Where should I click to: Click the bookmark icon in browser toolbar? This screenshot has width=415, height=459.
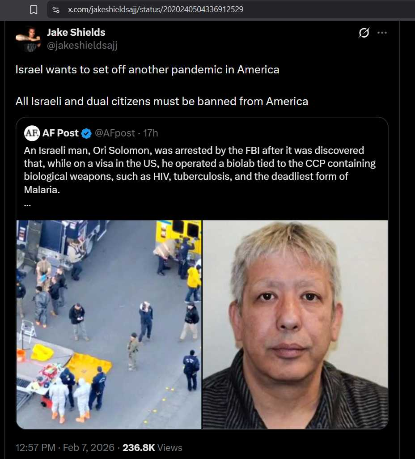point(34,10)
